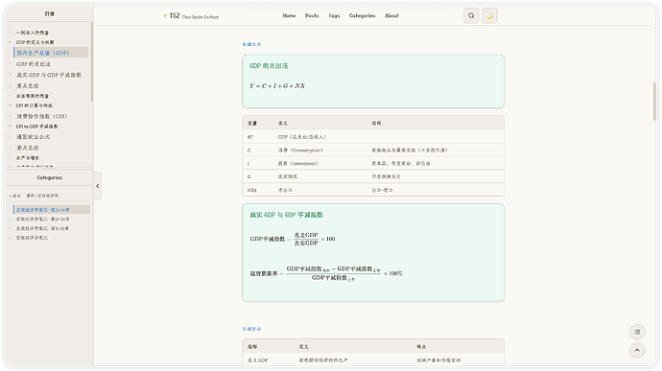Go to the Home page
The width and height of the screenshot is (662, 371).
click(289, 15)
